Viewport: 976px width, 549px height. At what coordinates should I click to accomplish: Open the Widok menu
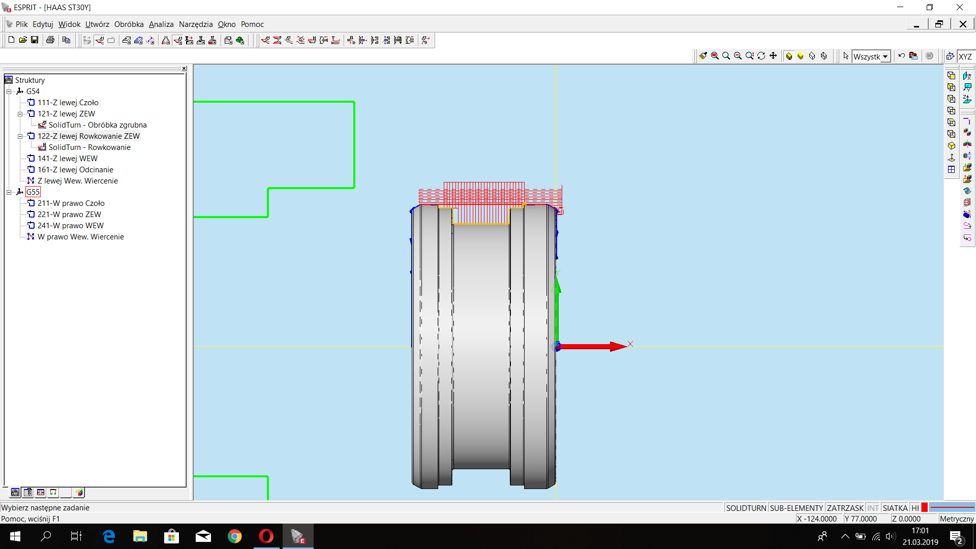point(69,24)
